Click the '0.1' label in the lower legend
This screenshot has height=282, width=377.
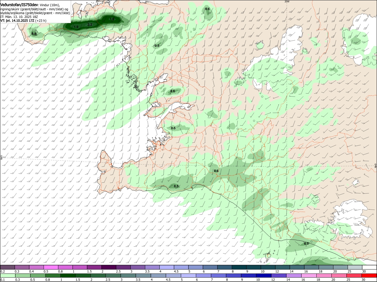click(2, 279)
